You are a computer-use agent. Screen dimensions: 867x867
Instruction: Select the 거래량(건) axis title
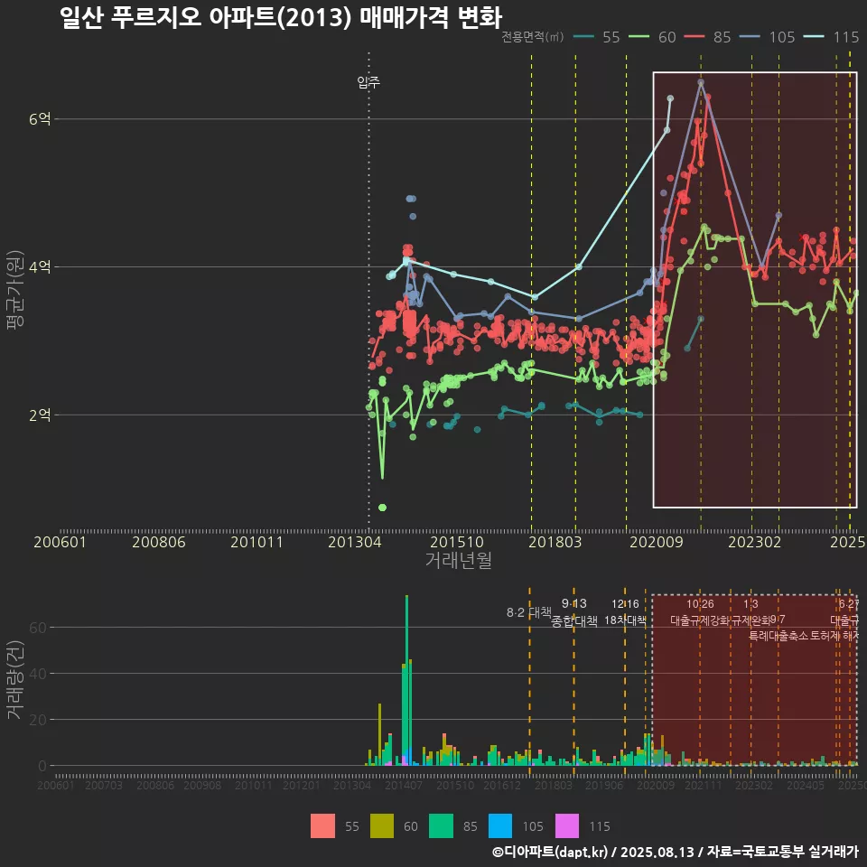(x=15, y=680)
